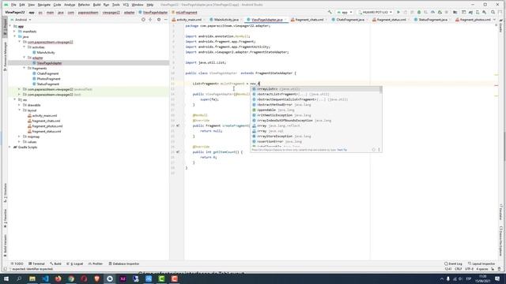Open the Build menu
Viewport: 506px width, 284px height.
[x=96, y=5]
